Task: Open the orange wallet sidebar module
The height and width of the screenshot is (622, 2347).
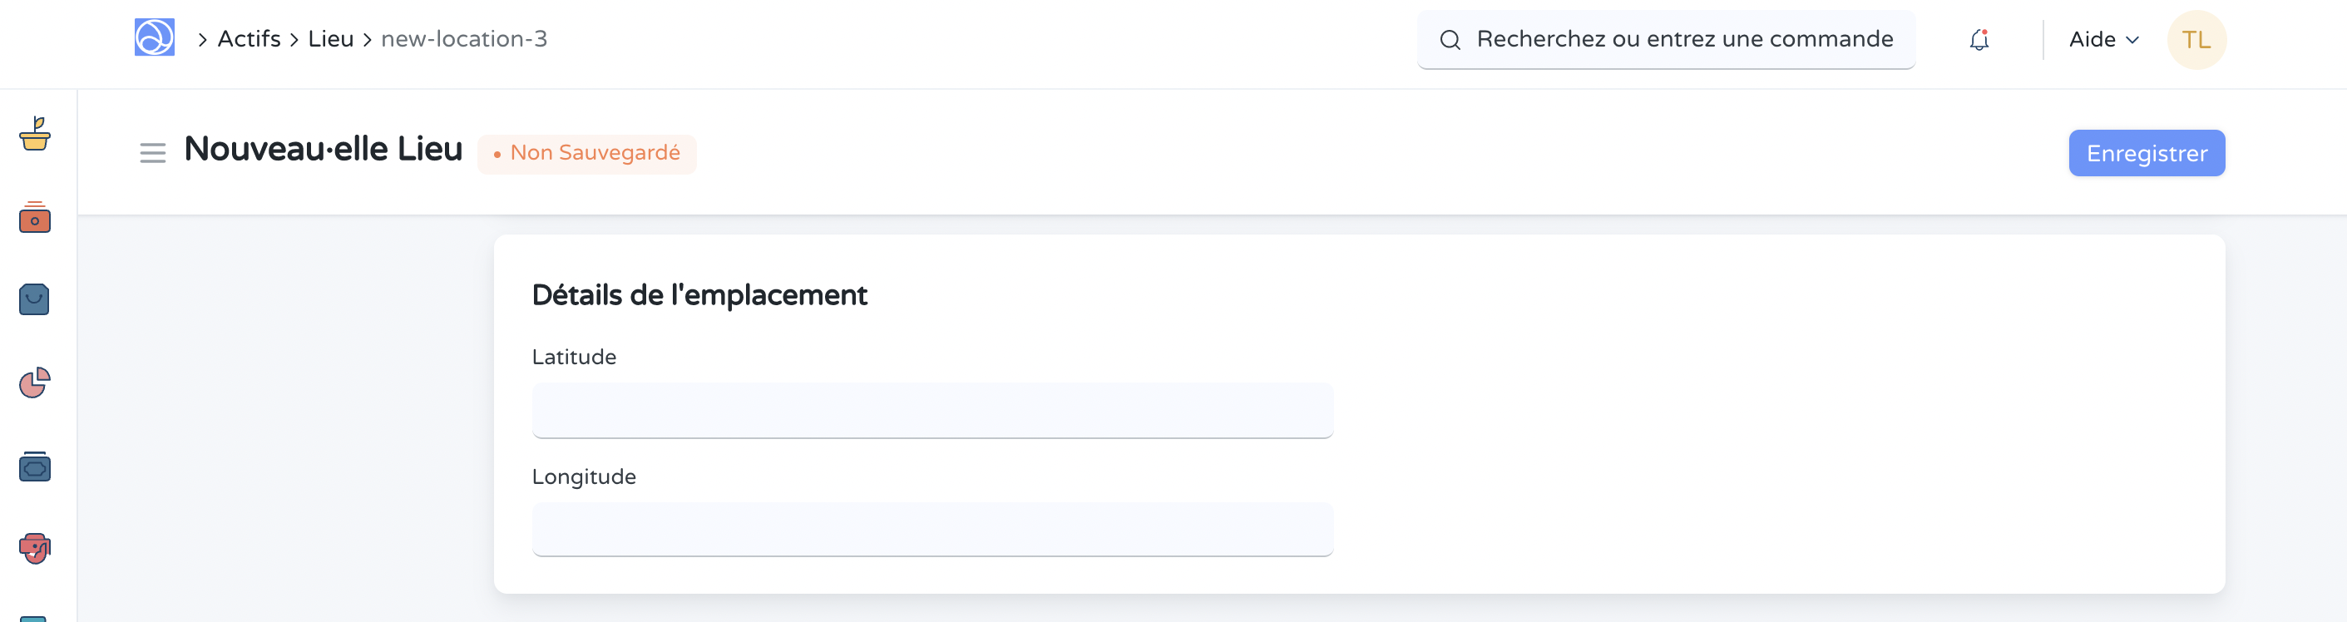Action: [x=35, y=218]
